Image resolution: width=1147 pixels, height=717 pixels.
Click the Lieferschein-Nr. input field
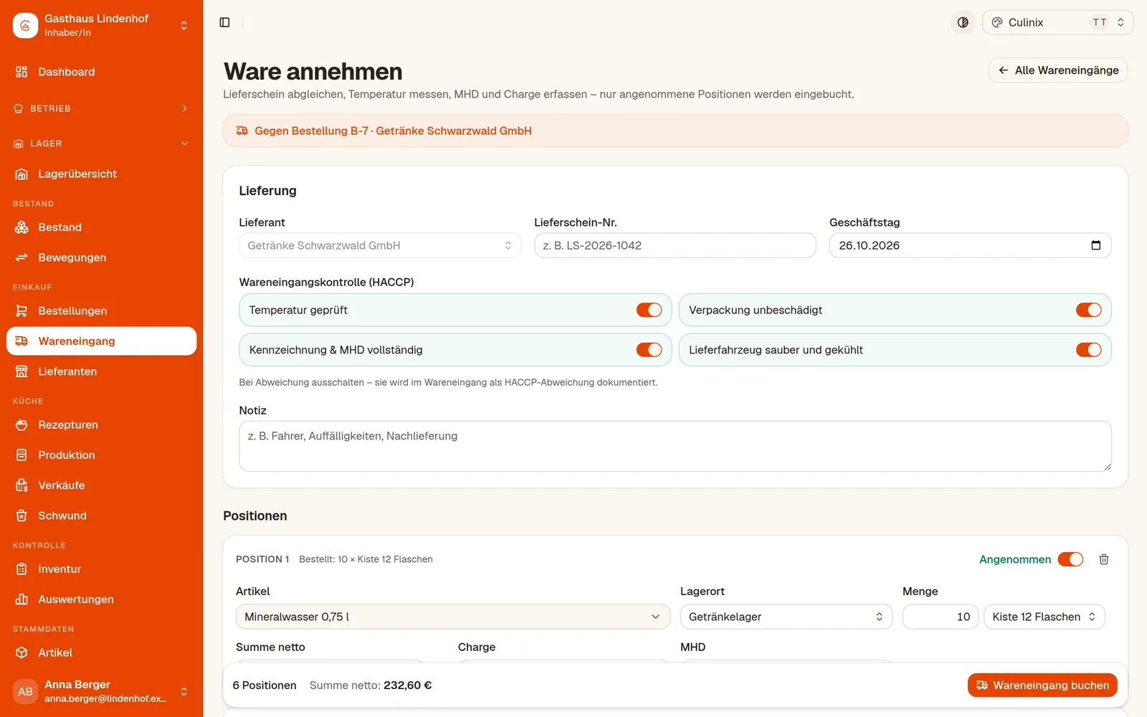[x=675, y=245]
